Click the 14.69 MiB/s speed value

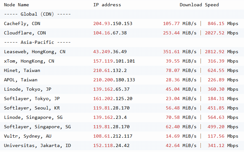point(181,136)
